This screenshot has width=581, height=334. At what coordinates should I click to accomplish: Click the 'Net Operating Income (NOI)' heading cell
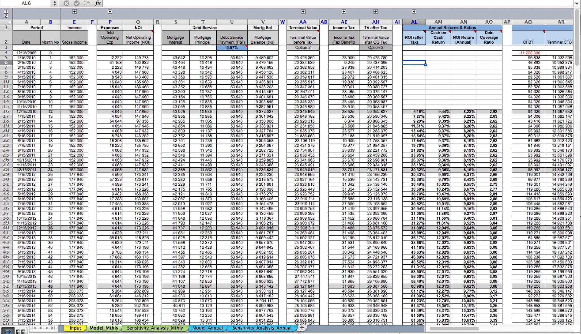[138, 38]
